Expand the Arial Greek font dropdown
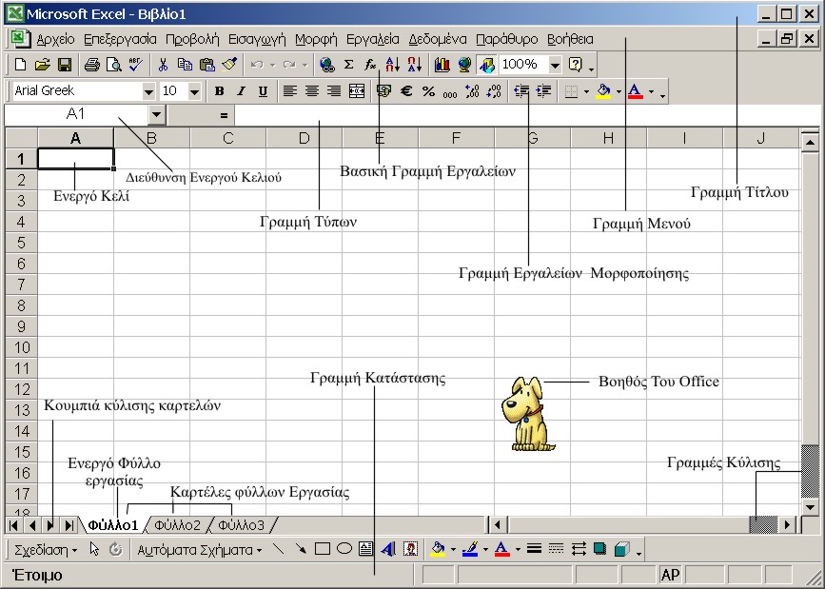 [x=148, y=91]
